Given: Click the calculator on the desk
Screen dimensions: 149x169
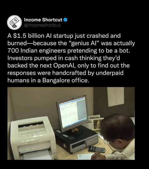Looking at the screenshot, I should tap(97, 149).
